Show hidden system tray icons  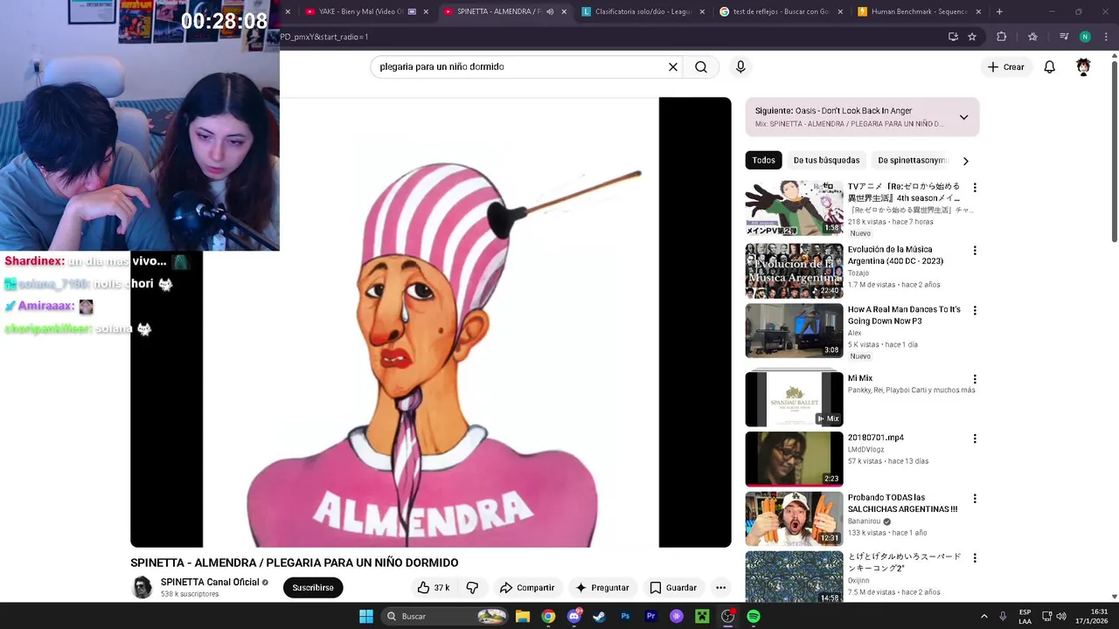pyautogui.click(x=983, y=616)
